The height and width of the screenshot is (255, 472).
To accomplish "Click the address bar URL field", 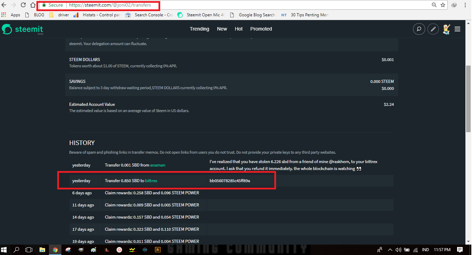I will [234, 5].
